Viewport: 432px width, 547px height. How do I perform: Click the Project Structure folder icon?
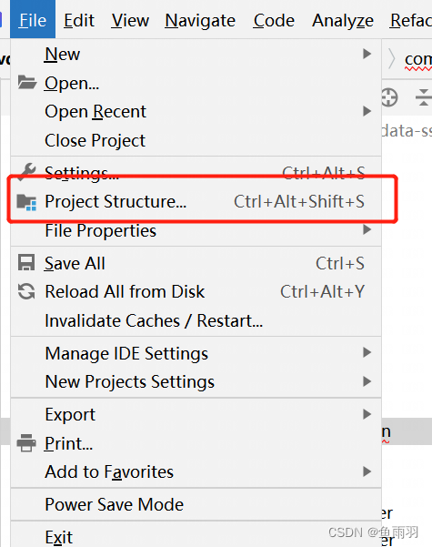(x=27, y=202)
